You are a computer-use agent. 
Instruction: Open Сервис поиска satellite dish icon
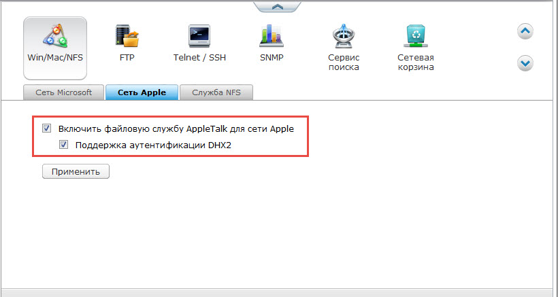coord(344,36)
